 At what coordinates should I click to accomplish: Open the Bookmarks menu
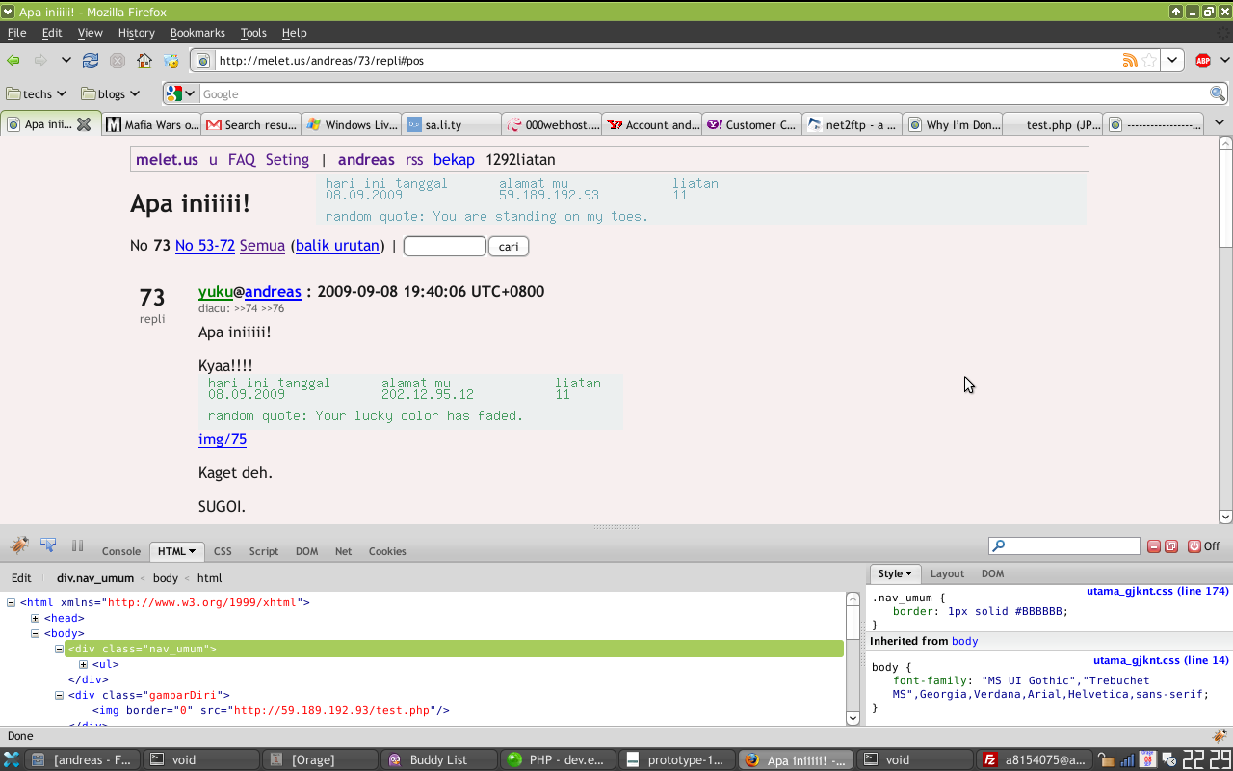(197, 33)
